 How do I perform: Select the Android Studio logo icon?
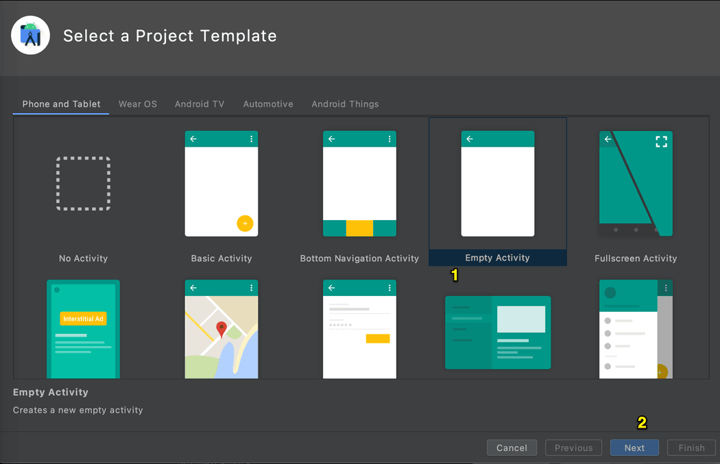(30, 35)
